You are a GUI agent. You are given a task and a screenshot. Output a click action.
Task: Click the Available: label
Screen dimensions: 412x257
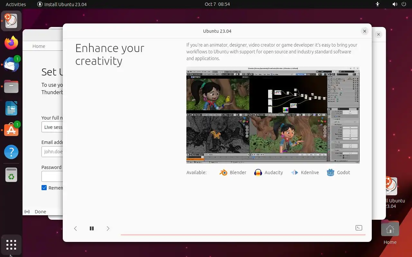[196, 173]
